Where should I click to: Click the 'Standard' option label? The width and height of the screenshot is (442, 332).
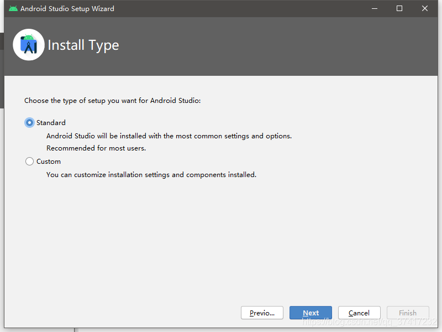point(51,122)
